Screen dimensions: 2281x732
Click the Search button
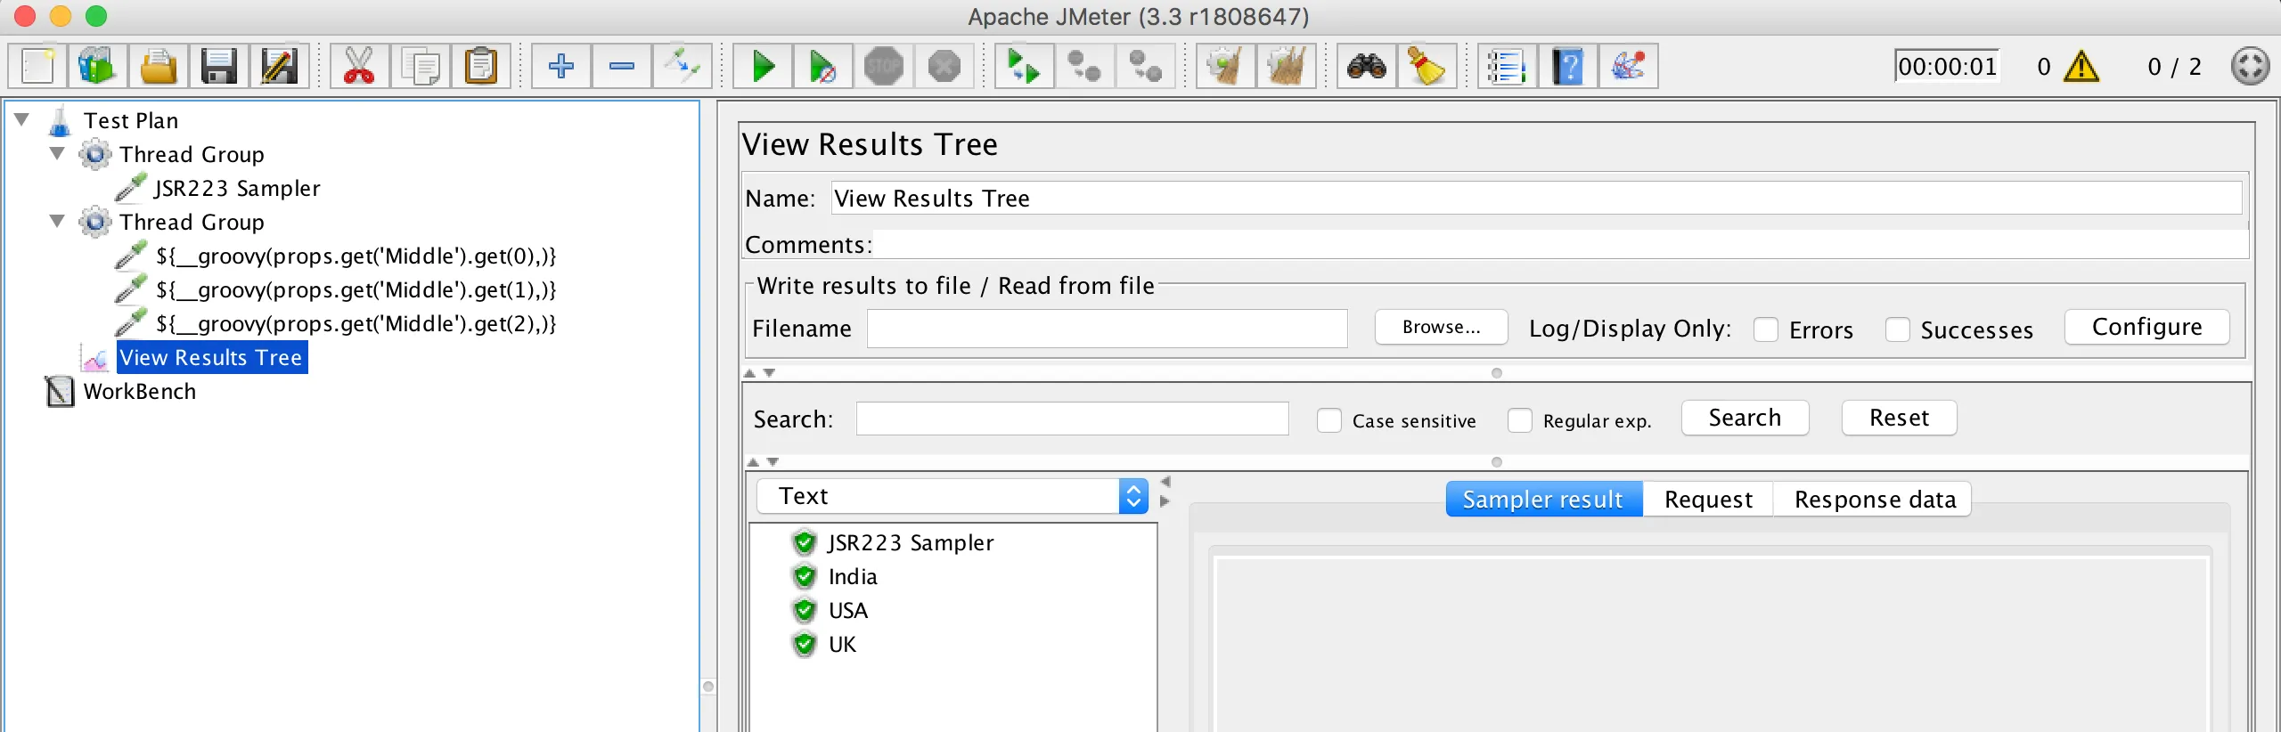(1745, 418)
